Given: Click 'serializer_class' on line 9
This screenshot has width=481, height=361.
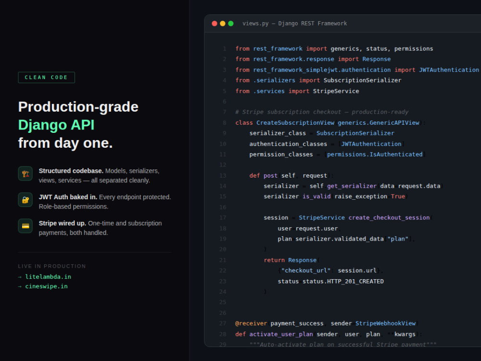Looking at the screenshot, I should (x=278, y=133).
